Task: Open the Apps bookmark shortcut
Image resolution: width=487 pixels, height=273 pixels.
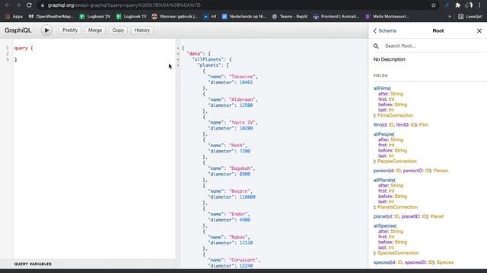Action: coord(14,17)
